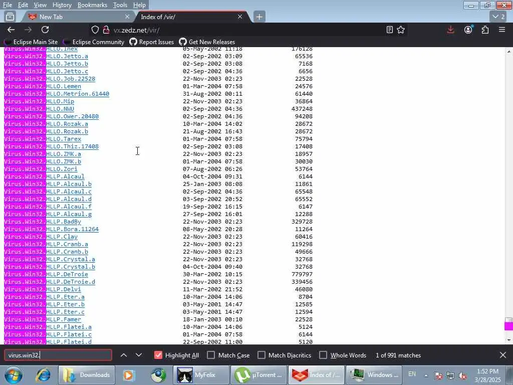This screenshot has height=385, width=513.
Task: Open the File menu
Action: [x=7, y=5]
